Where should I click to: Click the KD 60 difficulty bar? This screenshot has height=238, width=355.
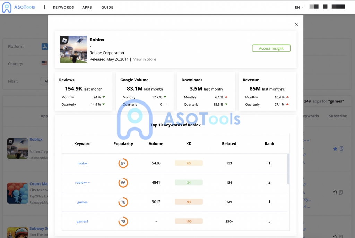click(x=189, y=163)
